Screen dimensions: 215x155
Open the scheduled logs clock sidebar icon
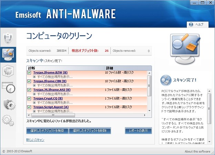click(x=8, y=87)
